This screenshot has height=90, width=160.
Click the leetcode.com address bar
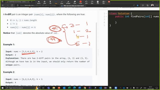click(38, 5)
